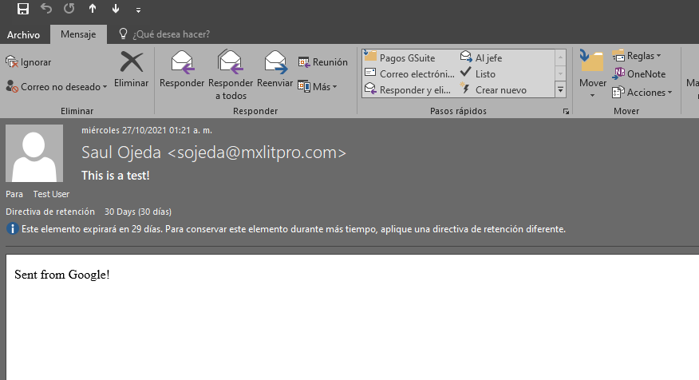Expand the Pasos rápidos gallery
The width and height of the screenshot is (699, 380).
click(x=560, y=89)
